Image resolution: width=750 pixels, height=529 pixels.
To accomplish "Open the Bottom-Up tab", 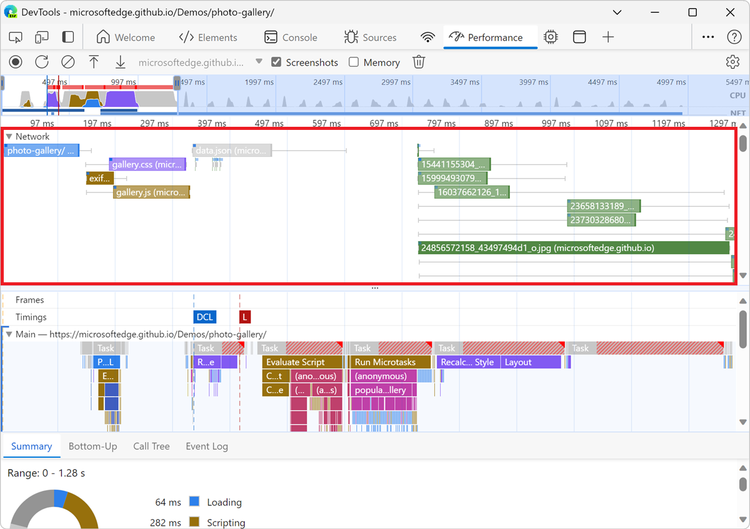I will 92,446.
